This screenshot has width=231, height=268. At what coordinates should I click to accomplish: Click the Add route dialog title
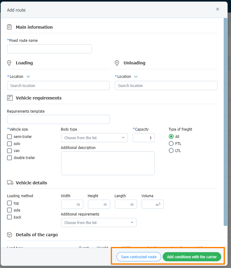point(16,10)
